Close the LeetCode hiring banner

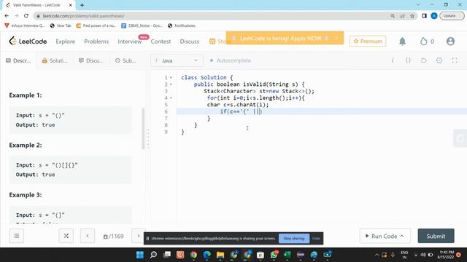coord(336,38)
